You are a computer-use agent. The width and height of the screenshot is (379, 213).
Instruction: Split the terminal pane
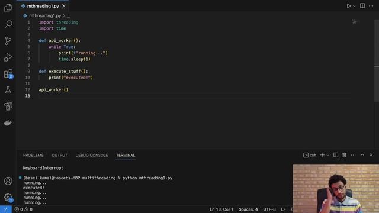coord(336,155)
